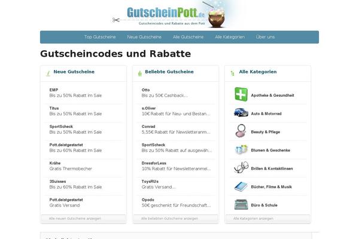359x239 pixels.
Task: Select Beauty & Pflege category label
Action: coord(265,132)
